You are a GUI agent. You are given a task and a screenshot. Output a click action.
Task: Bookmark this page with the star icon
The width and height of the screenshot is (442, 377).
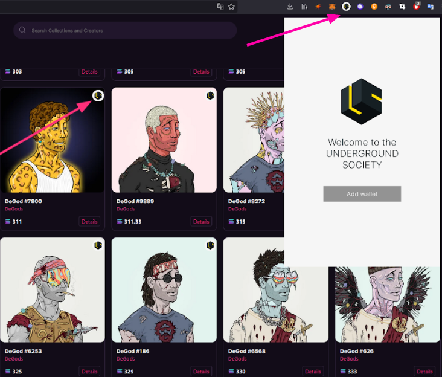[x=231, y=7]
